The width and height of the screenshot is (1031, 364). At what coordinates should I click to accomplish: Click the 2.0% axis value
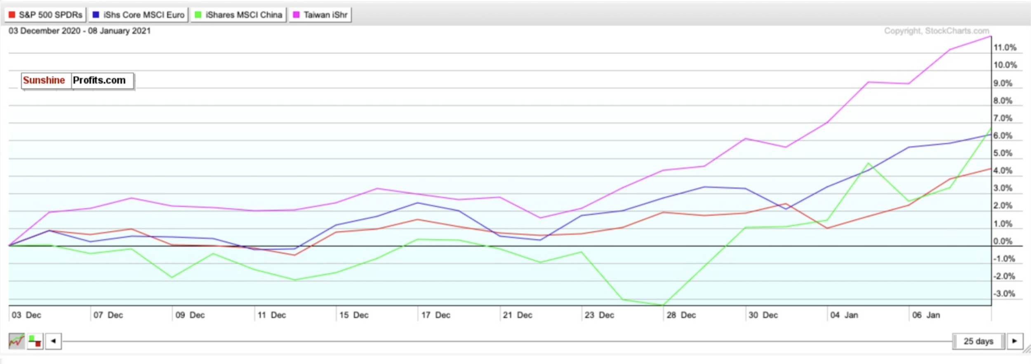tap(1003, 206)
